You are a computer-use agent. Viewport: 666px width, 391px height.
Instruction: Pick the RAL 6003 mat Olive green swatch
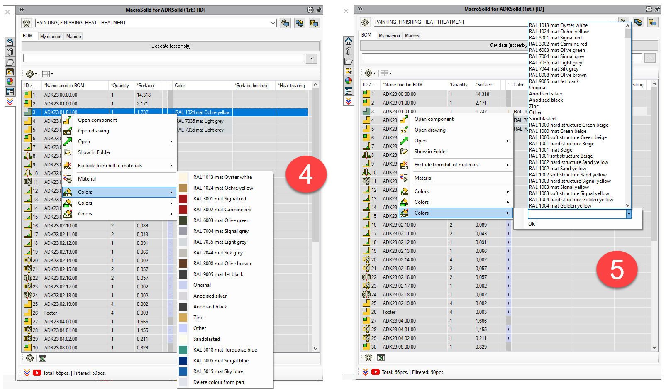click(x=183, y=220)
